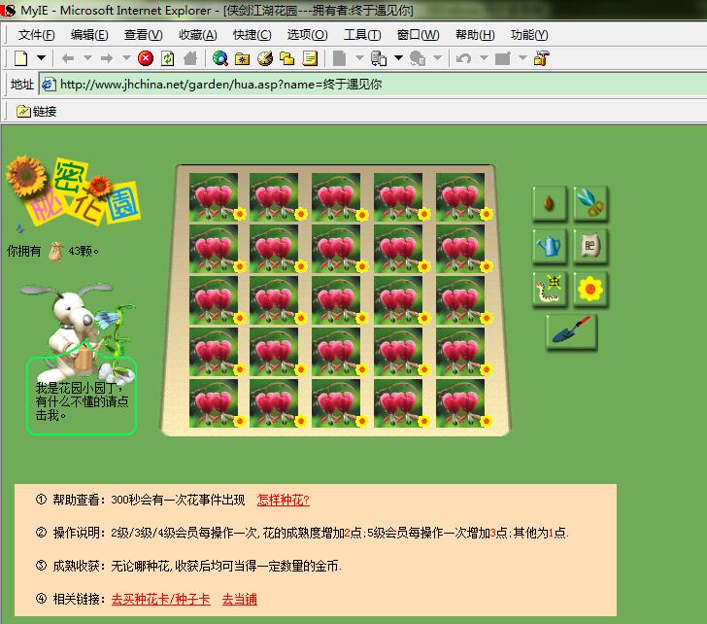Open the 收藏(A) menu
Screen dimensions: 707x624
point(198,35)
